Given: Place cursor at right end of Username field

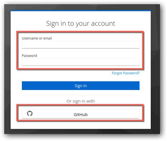Looking at the screenshot, I should (138, 45).
